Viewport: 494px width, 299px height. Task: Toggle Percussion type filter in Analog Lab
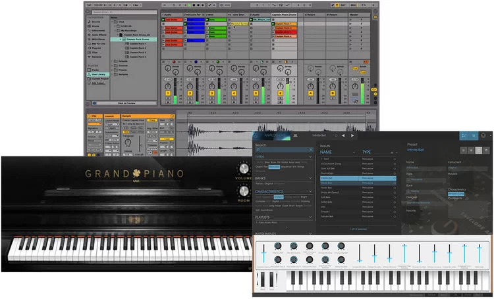click(274, 167)
